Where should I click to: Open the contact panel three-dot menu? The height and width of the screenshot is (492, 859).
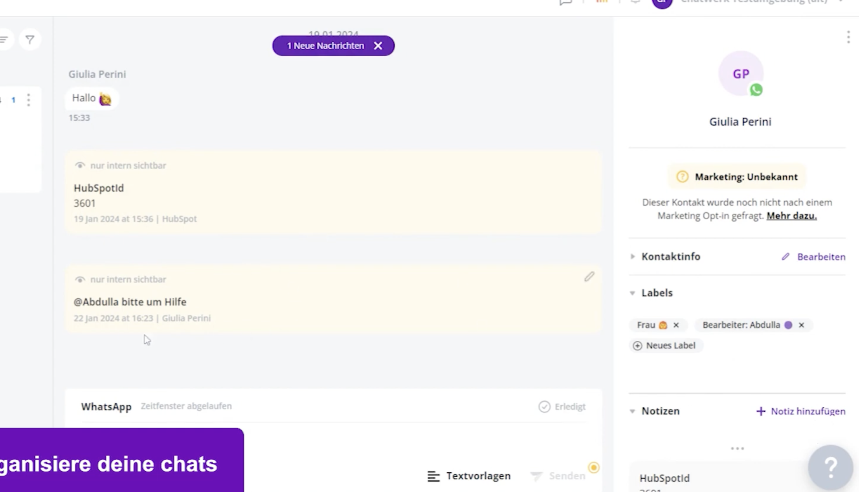[848, 37]
